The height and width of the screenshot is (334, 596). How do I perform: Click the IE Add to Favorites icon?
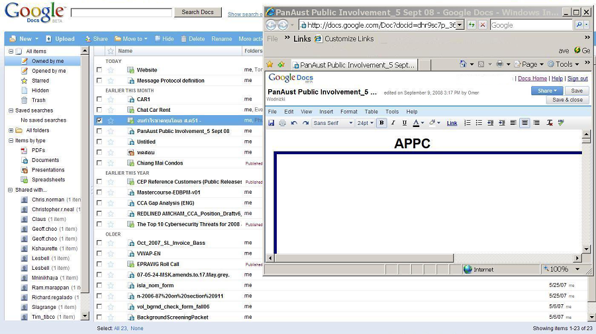(281, 65)
